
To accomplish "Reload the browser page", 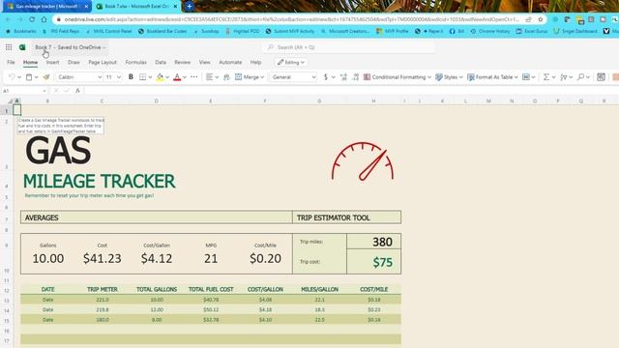I will point(32,19).
